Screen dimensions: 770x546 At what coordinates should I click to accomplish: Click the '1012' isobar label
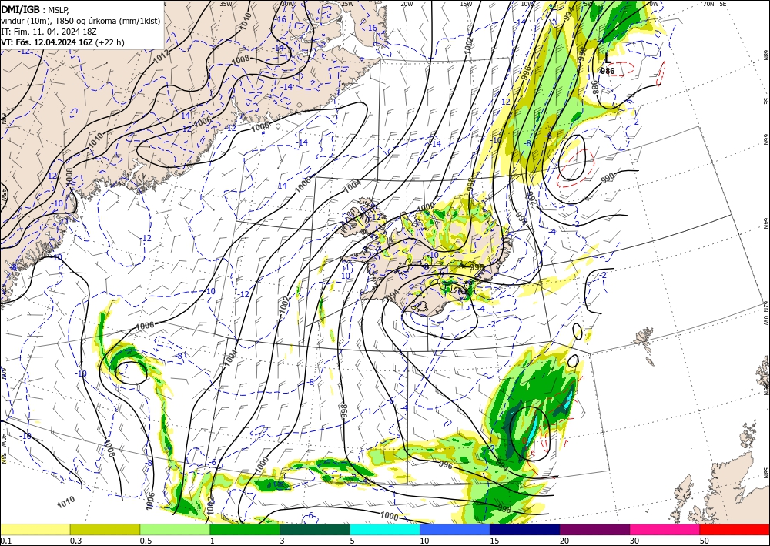tap(162, 57)
